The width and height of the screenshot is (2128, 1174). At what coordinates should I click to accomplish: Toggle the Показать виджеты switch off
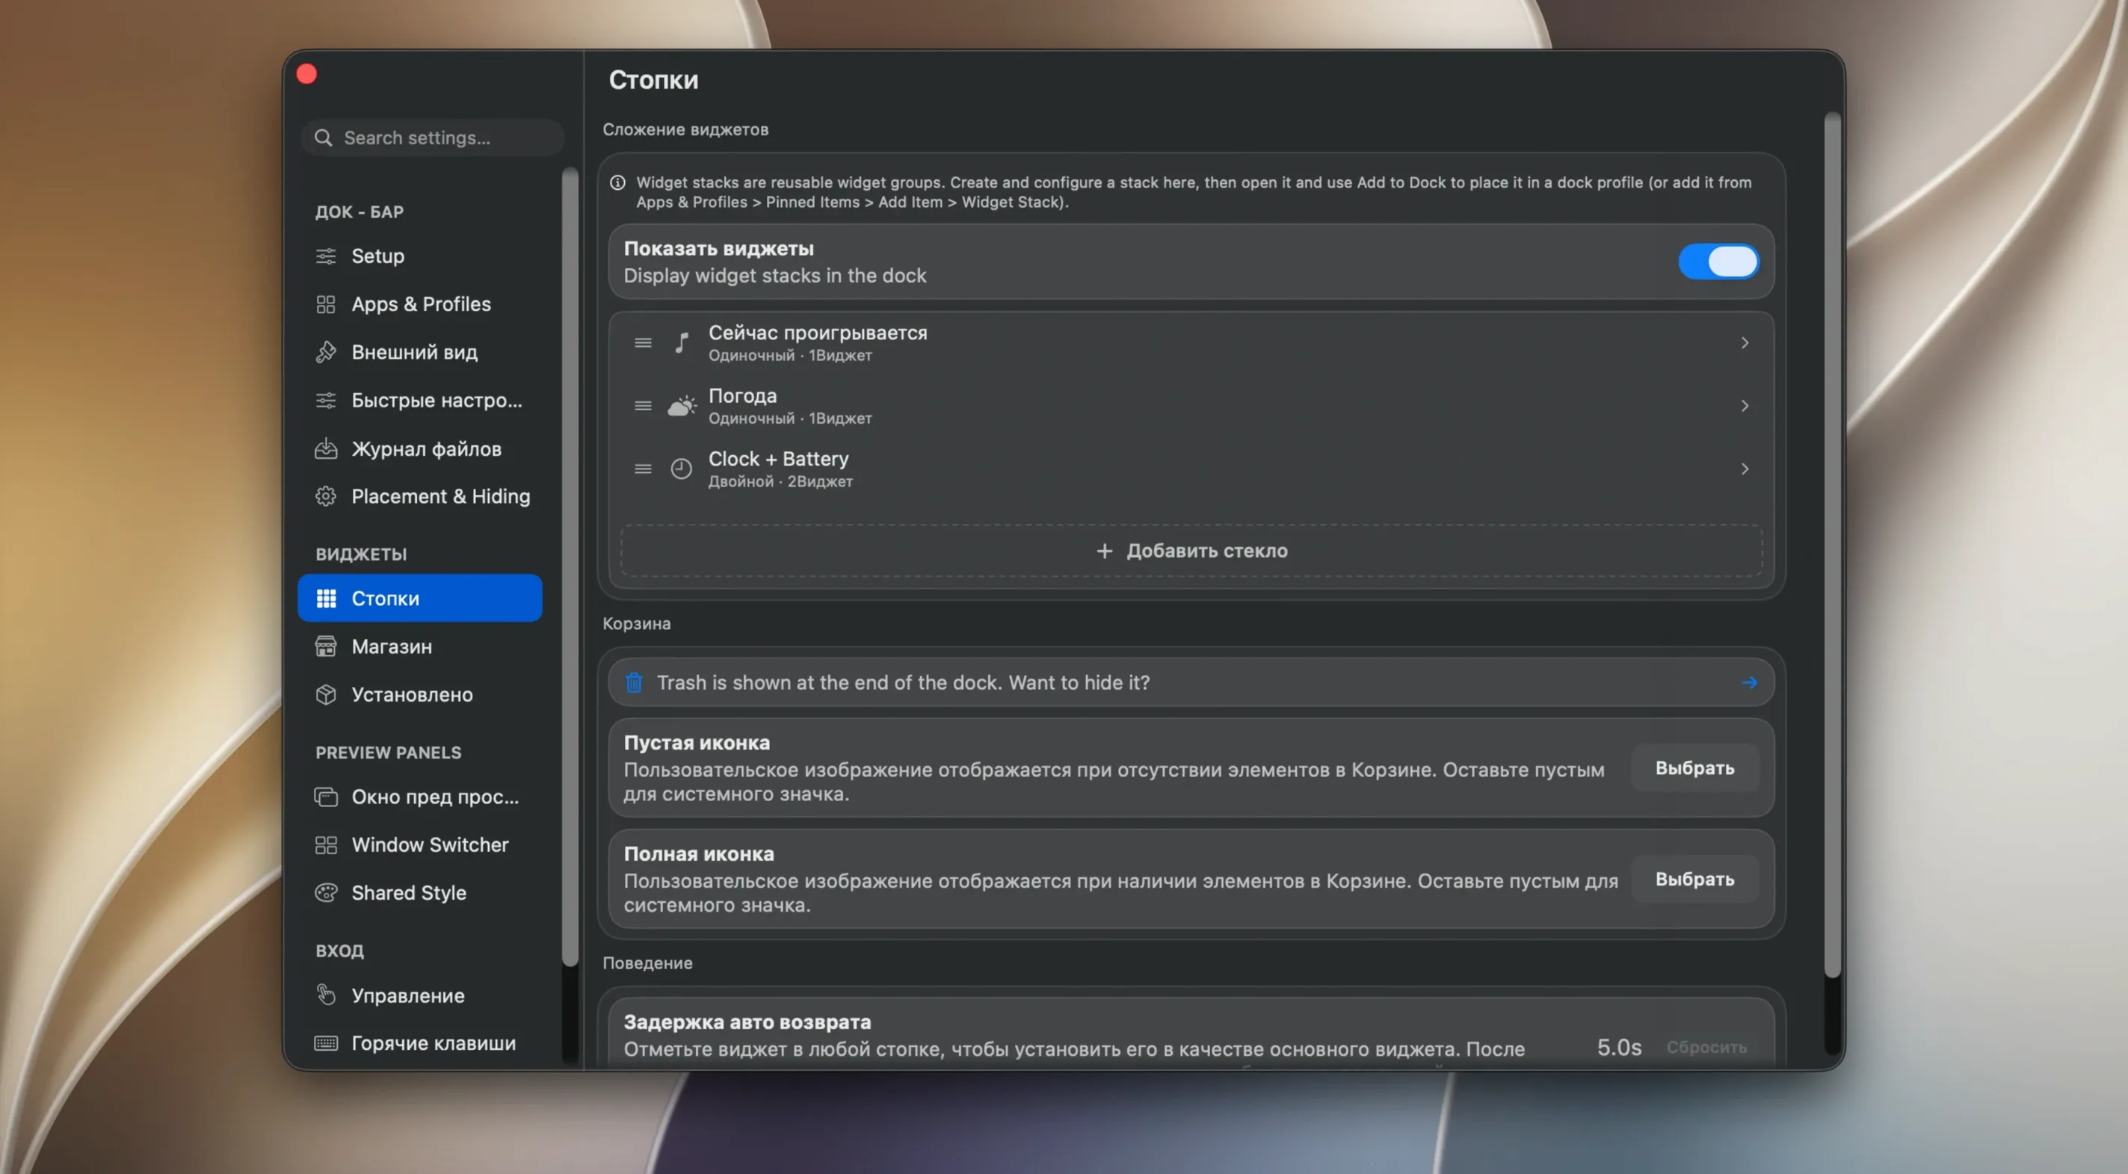[x=1718, y=262]
